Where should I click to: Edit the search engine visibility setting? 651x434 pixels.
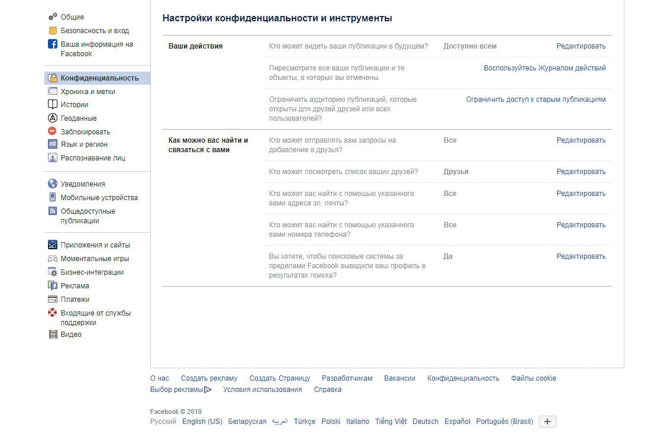tap(581, 256)
